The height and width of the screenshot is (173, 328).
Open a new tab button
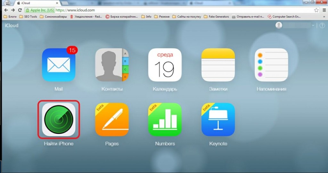[65, 3]
